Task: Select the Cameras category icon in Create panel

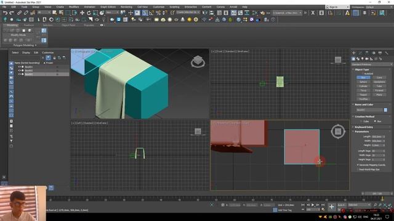Action: pos(367,59)
